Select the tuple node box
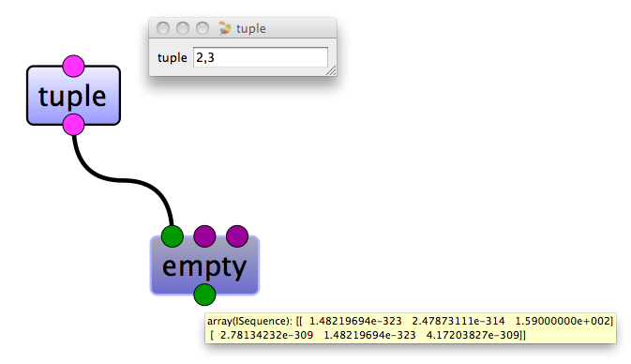 point(74,96)
